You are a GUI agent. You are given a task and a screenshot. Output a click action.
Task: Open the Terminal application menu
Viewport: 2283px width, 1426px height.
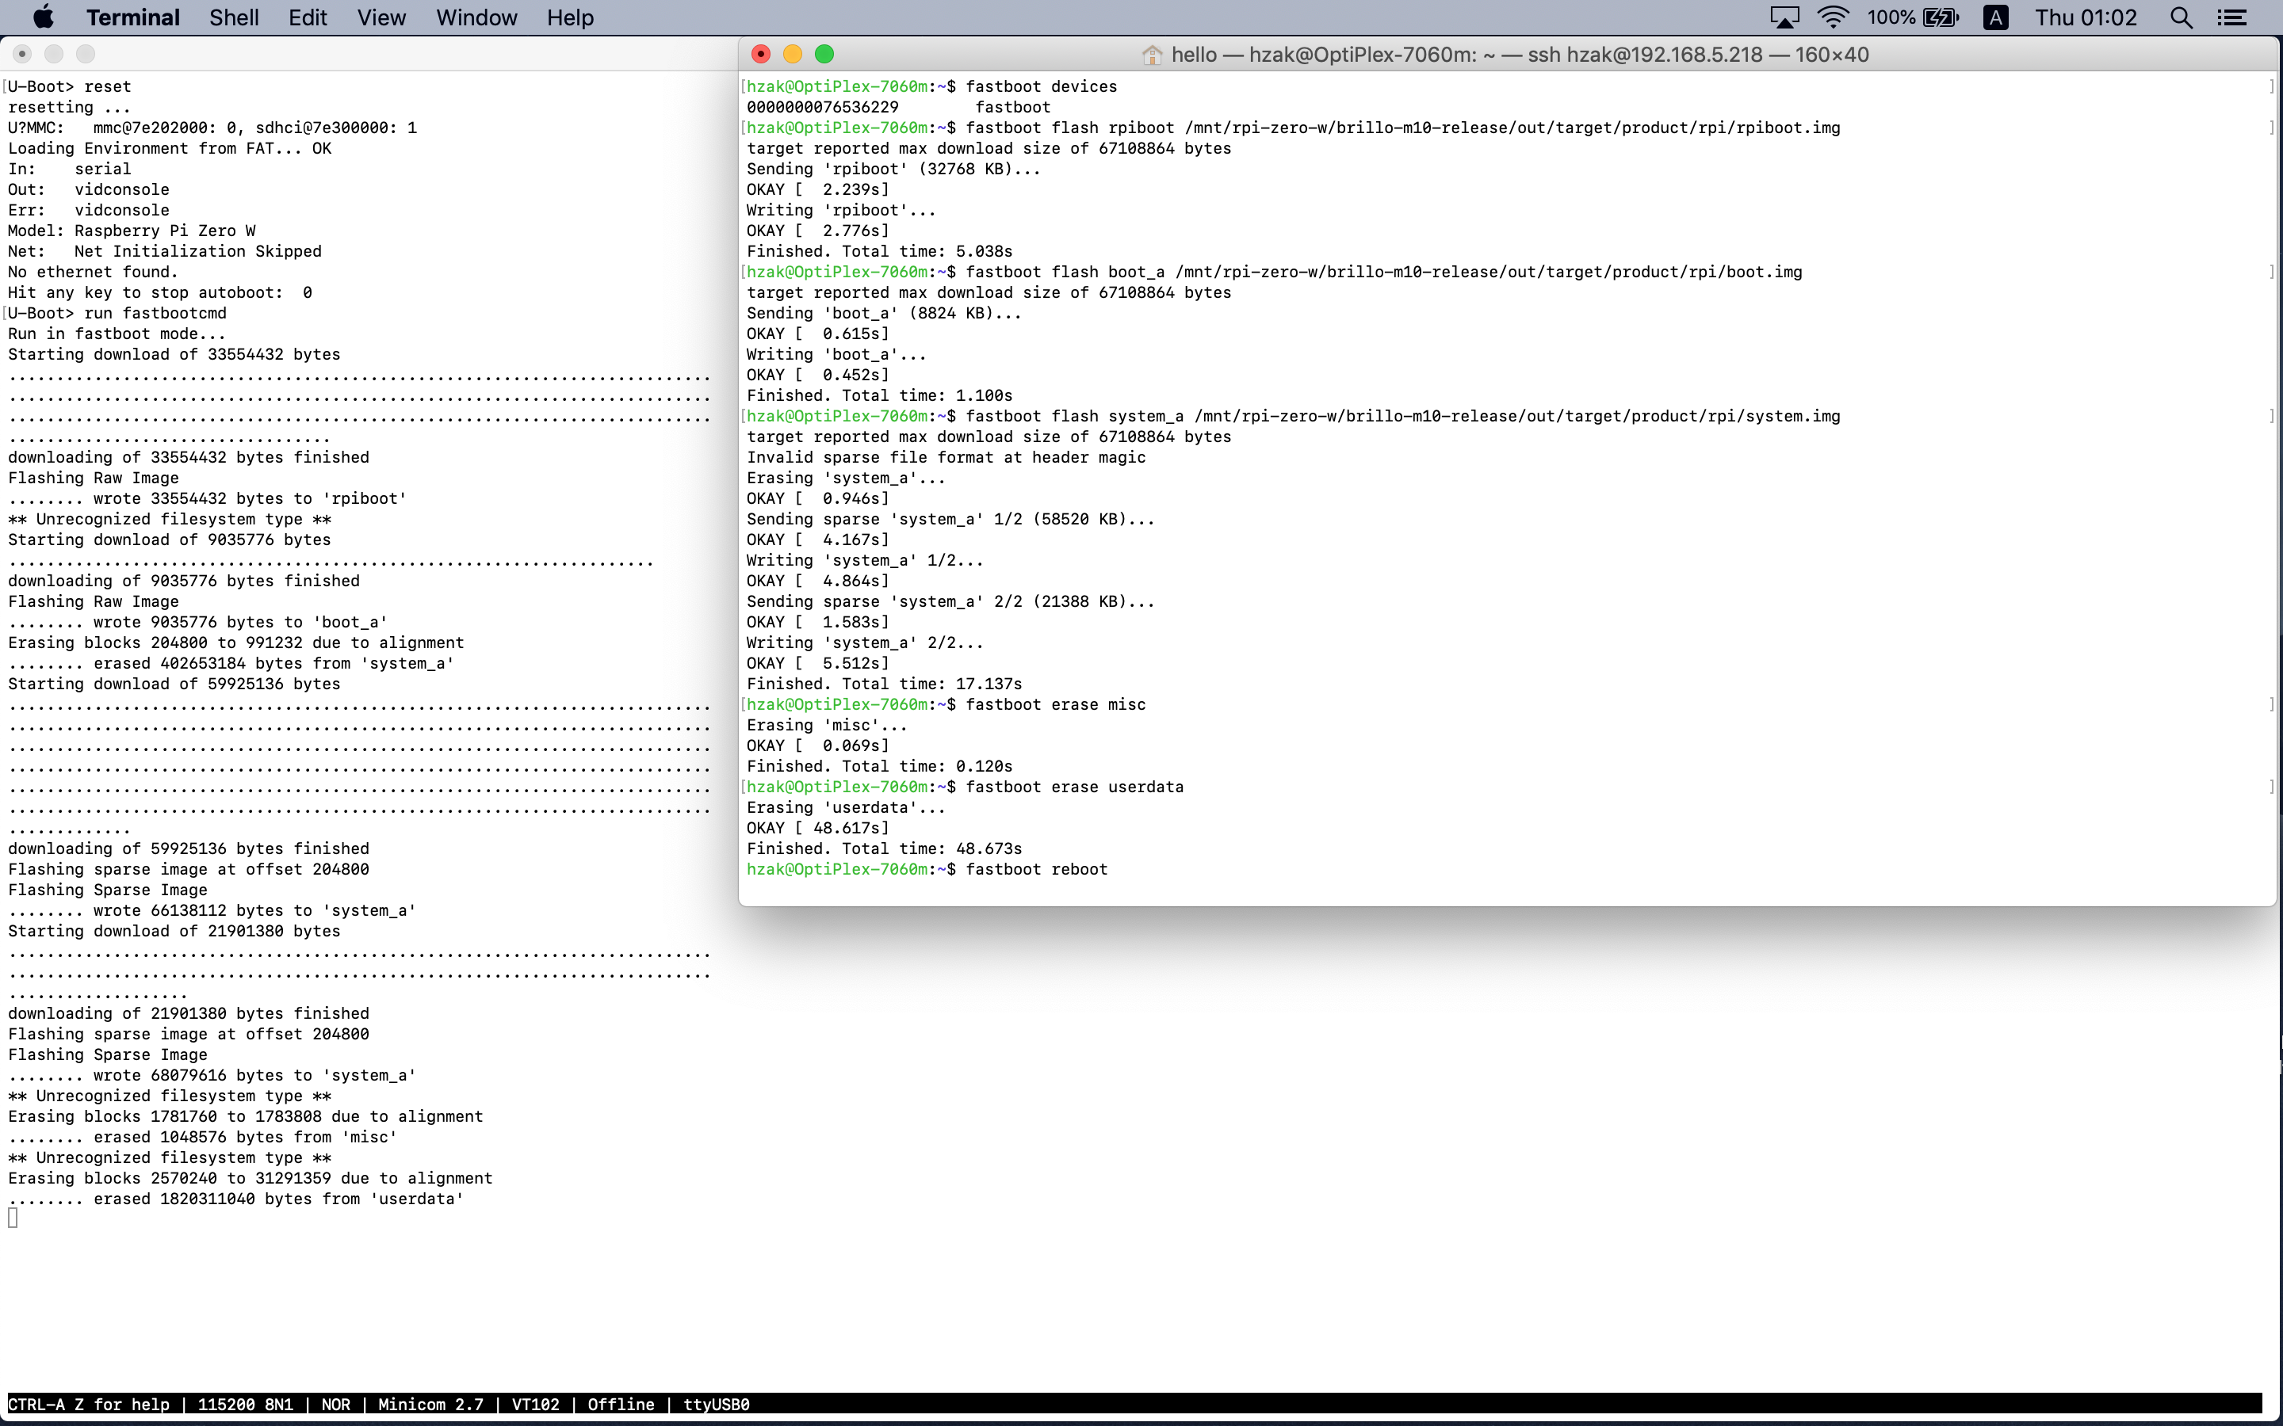pyautogui.click(x=132, y=17)
